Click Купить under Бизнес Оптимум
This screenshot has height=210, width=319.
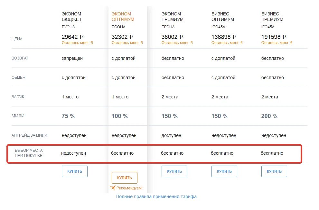[x=224, y=171]
